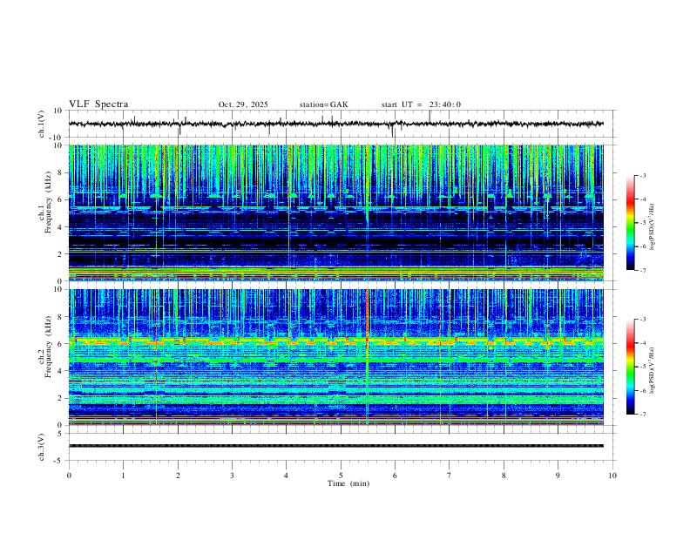The height and width of the screenshot is (533, 690).
Task: Click the ch.3 flat signal trace
Action: [335, 446]
